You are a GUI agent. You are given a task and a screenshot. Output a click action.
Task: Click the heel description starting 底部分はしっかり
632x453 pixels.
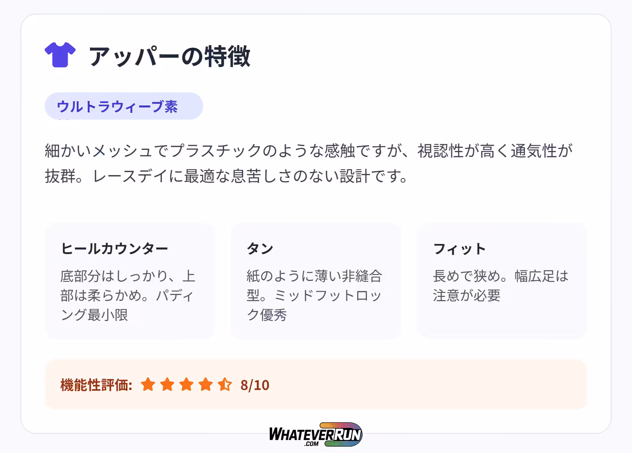[x=128, y=295]
